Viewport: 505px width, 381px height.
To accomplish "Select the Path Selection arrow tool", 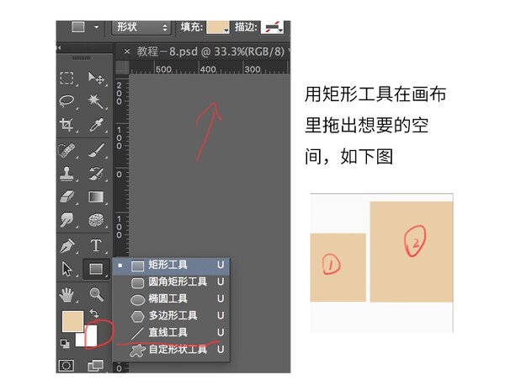I will tap(67, 269).
